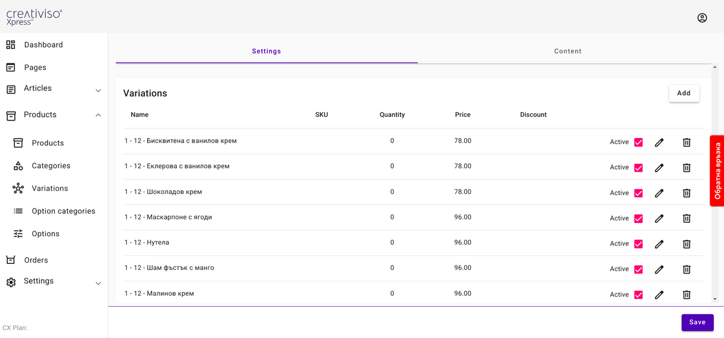Viewport: 724px width, 338px height.
Task: Delete the Малинов крем variation
Action: [687, 295]
